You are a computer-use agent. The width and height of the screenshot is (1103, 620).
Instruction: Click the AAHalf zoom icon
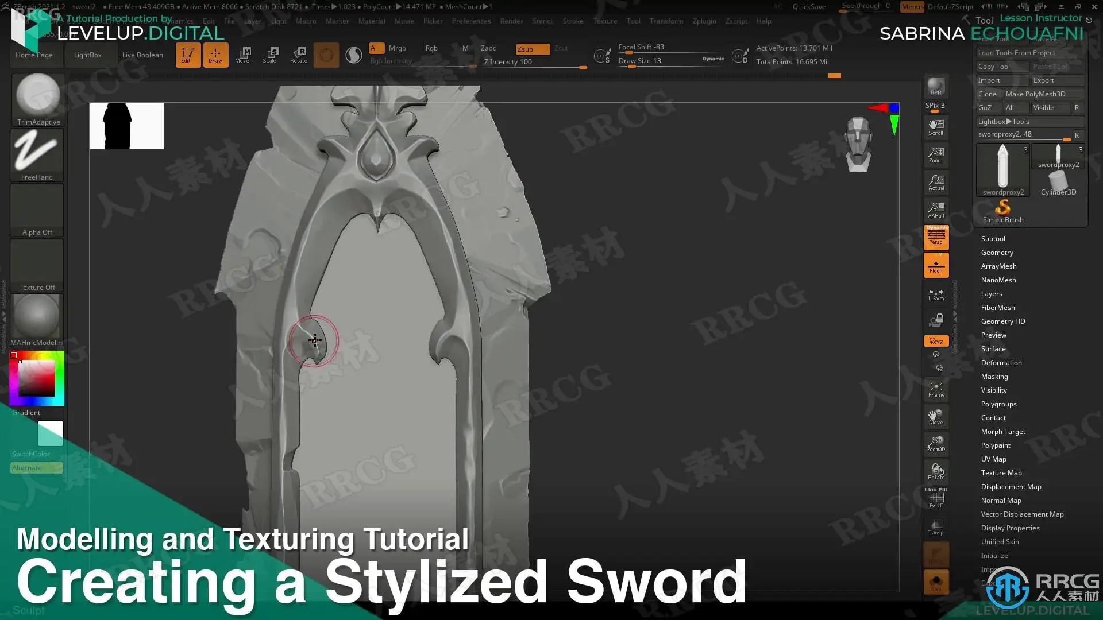[936, 210]
